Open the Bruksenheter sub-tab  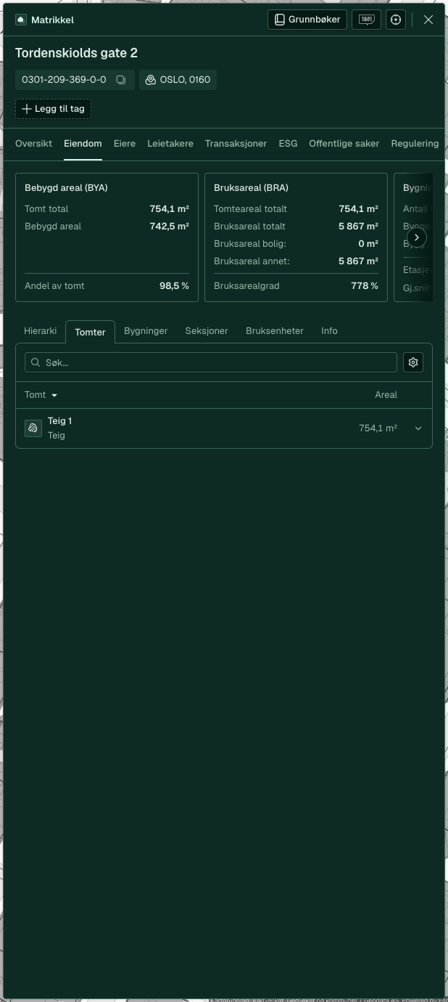pos(275,331)
